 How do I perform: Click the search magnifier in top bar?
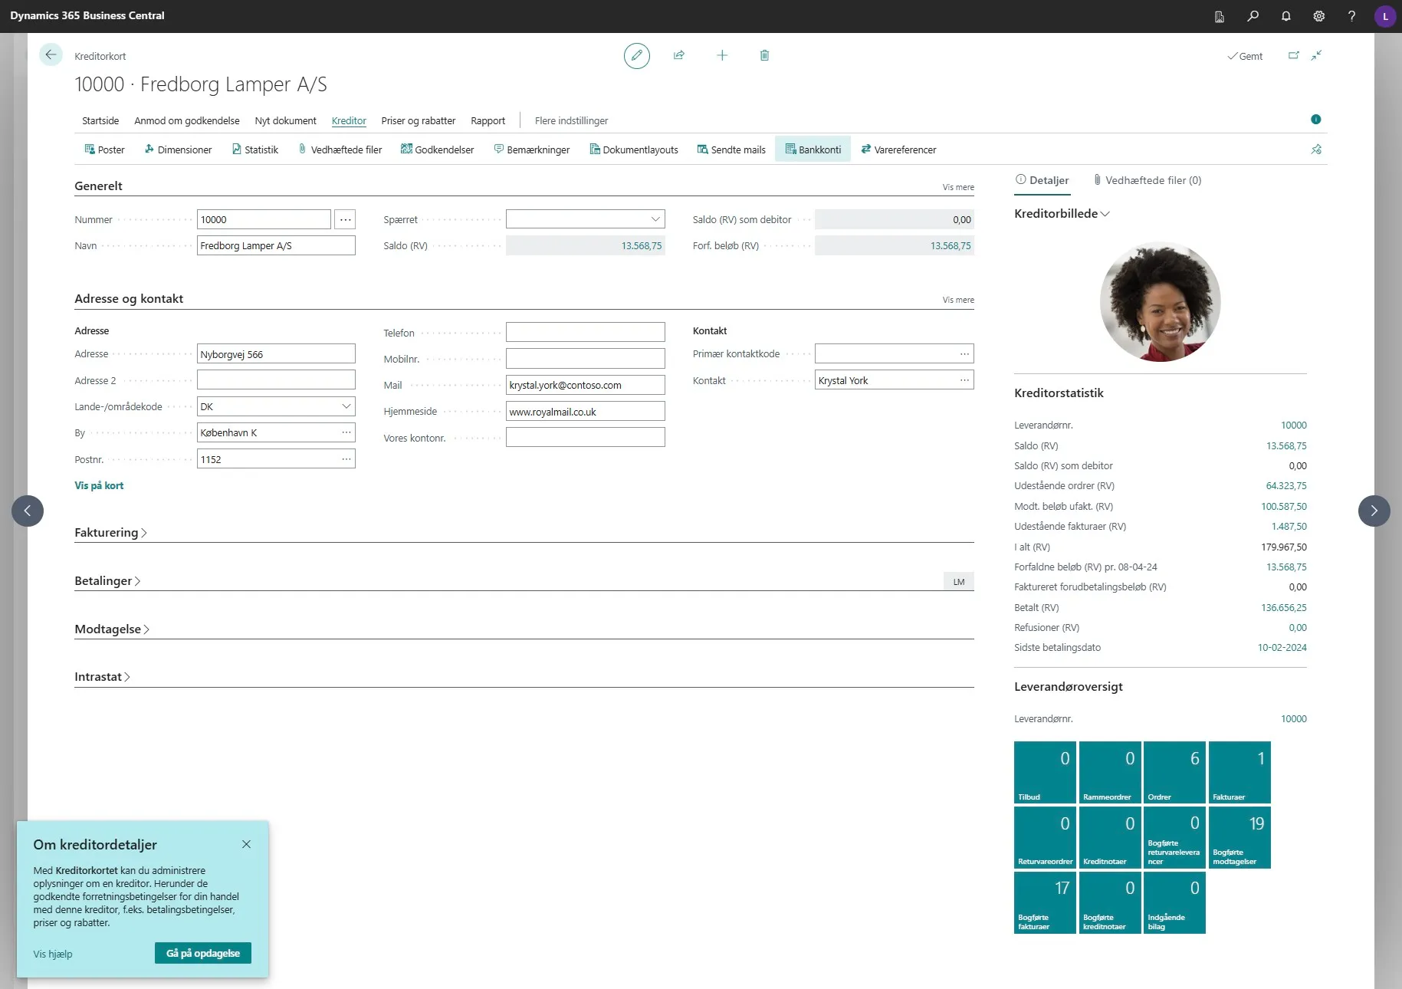[x=1253, y=16]
